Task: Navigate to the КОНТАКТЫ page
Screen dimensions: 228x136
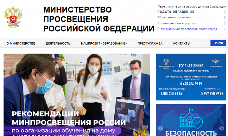Action: coord(182,43)
